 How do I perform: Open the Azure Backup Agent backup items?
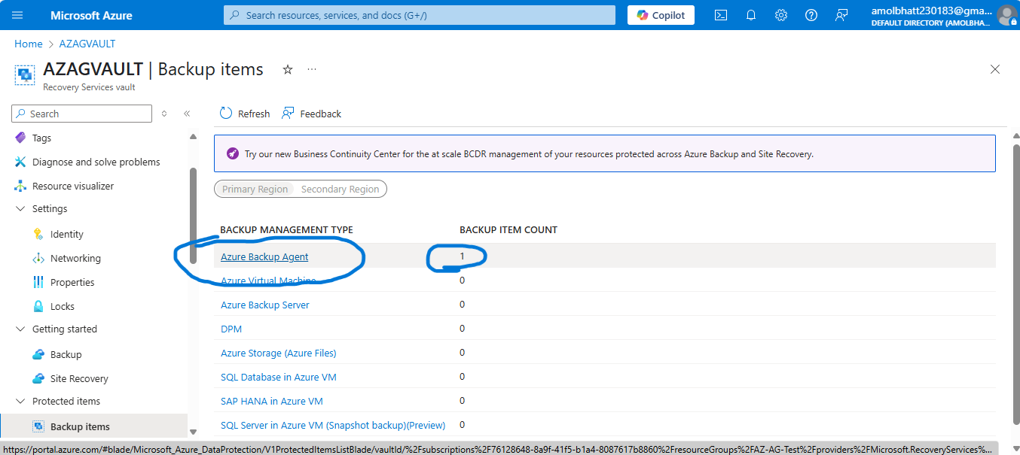pos(264,256)
